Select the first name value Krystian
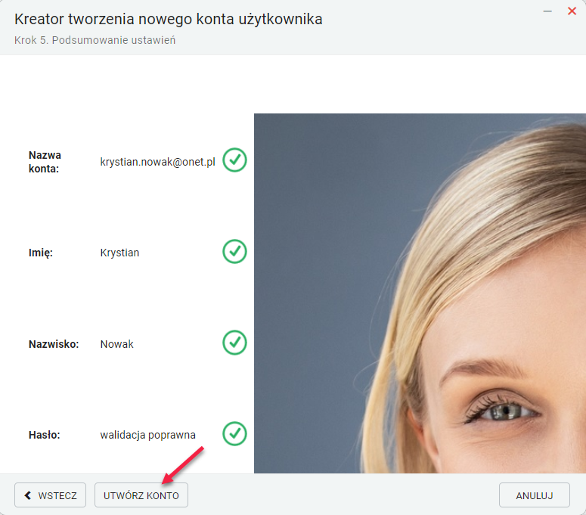586x515 pixels. (119, 253)
